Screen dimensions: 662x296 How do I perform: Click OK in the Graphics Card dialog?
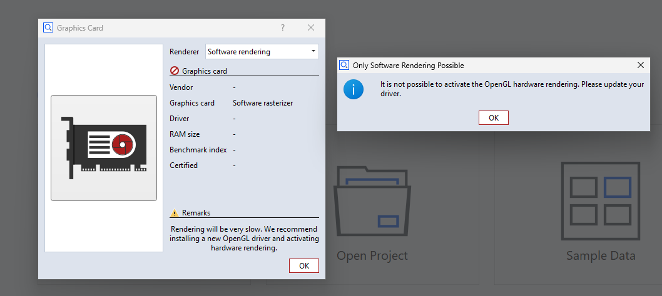(304, 265)
